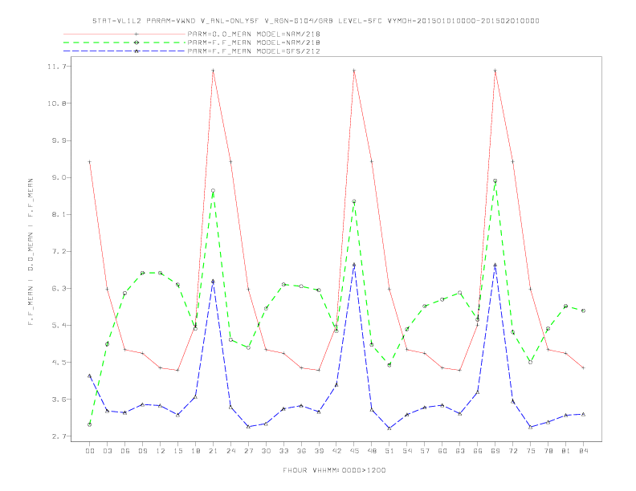The width and height of the screenshot is (636, 491).
Task: Click the vertical axis title F.F_MEAN | O.O_MEAN
Action: tap(31, 252)
